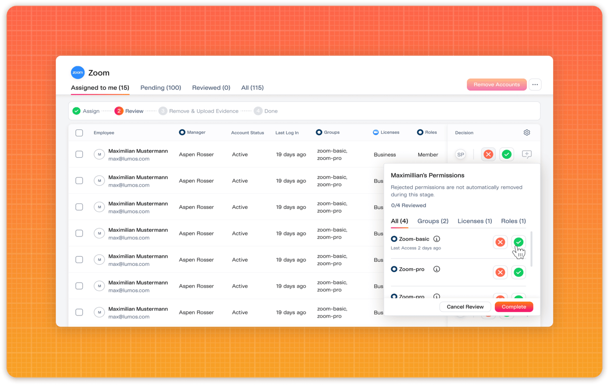Click Cancel Review in the permissions panel
The height and width of the screenshot is (385, 609).
(464, 306)
